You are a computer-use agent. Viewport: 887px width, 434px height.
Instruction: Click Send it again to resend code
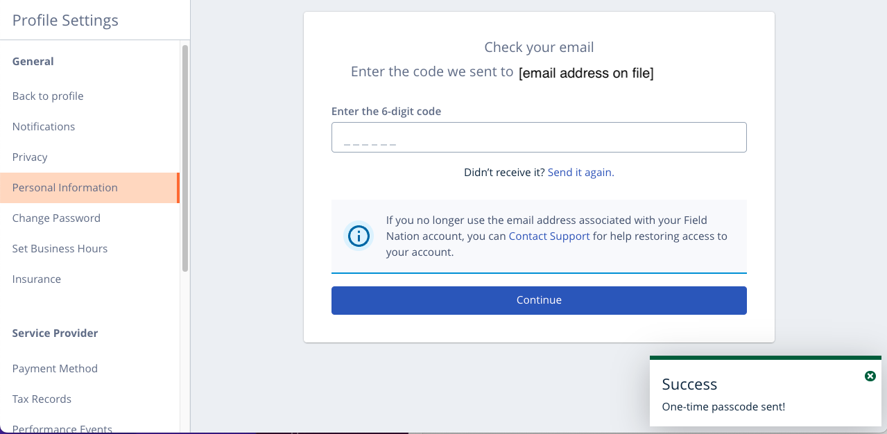580,172
